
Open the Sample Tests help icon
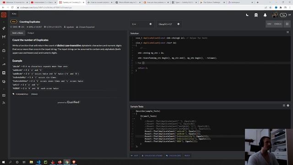(288, 105)
